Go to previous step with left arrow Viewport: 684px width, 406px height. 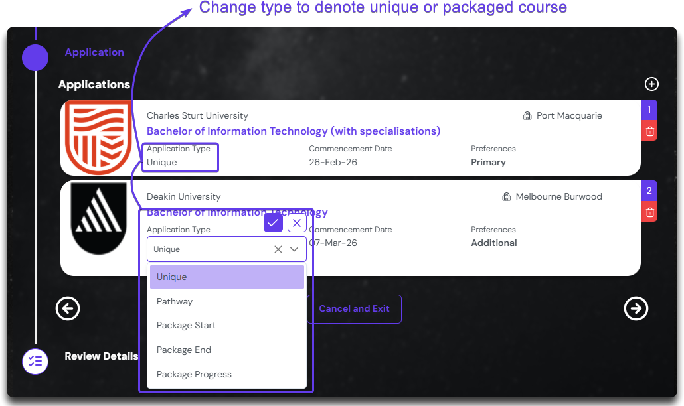coord(68,308)
